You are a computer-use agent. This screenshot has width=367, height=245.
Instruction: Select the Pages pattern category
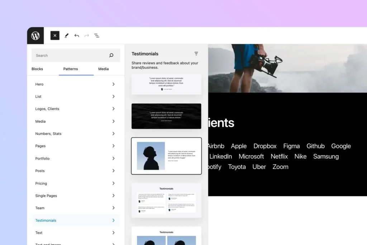point(76,146)
